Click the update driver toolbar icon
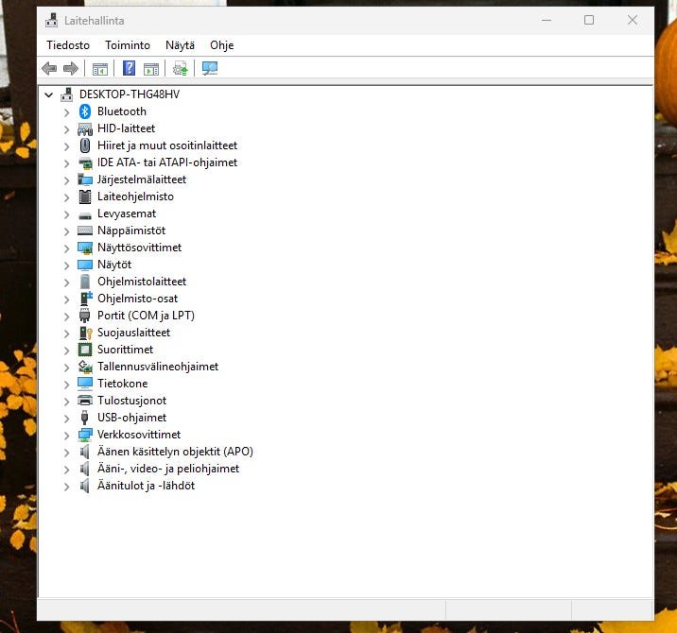The image size is (677, 633). [180, 68]
